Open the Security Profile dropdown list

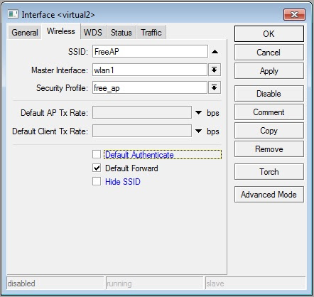click(x=215, y=88)
